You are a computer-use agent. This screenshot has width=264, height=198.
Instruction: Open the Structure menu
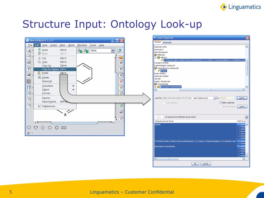pyautogui.click(x=82, y=45)
